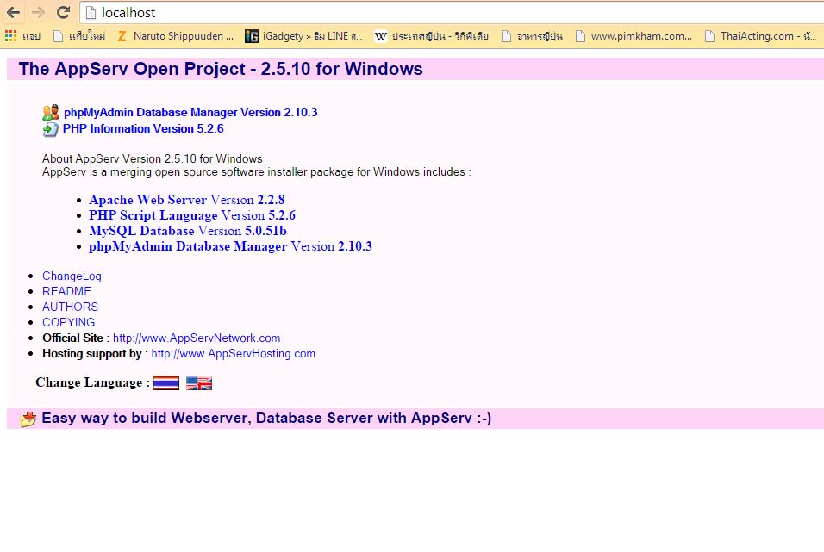
Task: Click the PHP Information page icon
Action: 51,128
